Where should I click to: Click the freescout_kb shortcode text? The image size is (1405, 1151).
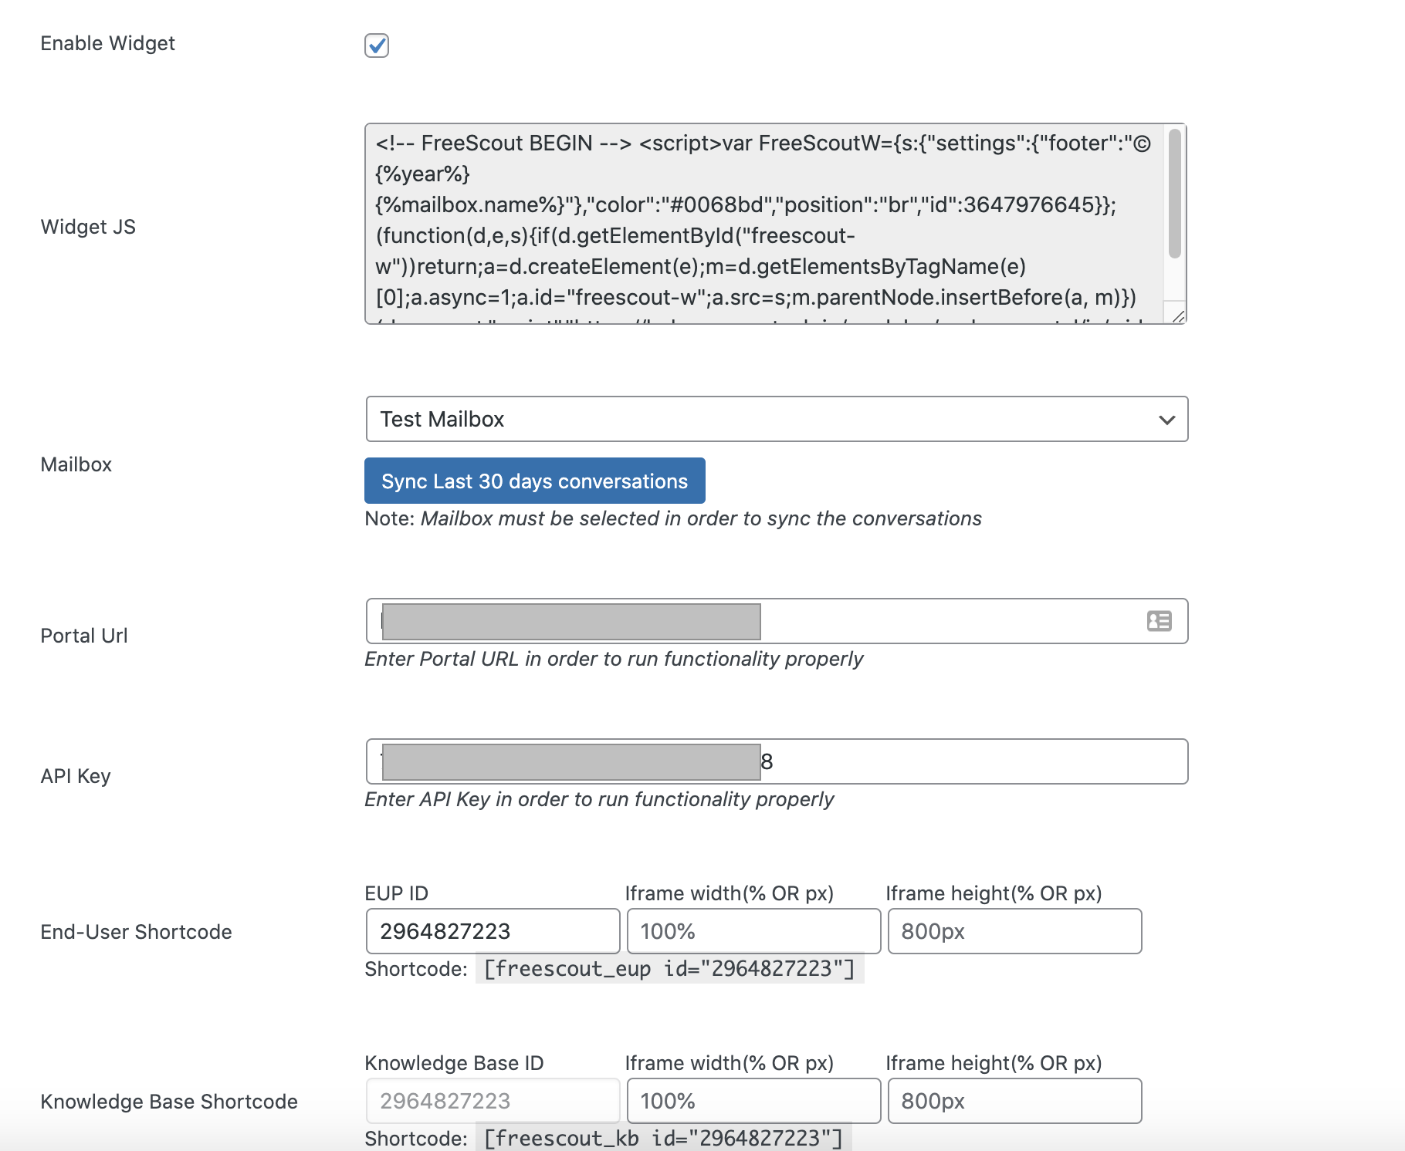[664, 1138]
